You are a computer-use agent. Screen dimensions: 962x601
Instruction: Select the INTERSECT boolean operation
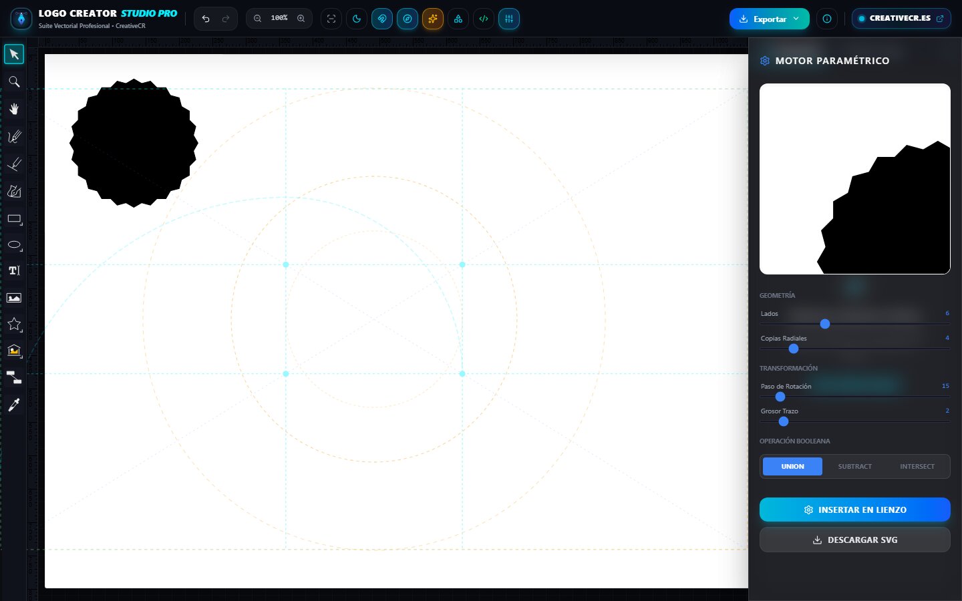917,466
